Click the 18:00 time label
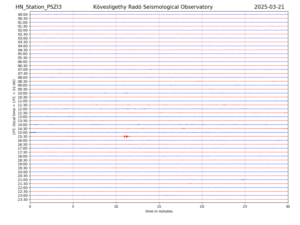Viewport: 300px width, 225px height. [x=22, y=156]
